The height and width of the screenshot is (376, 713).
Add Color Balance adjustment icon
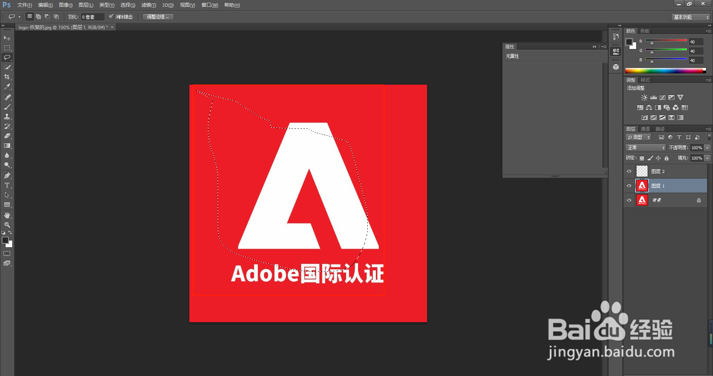[649, 108]
